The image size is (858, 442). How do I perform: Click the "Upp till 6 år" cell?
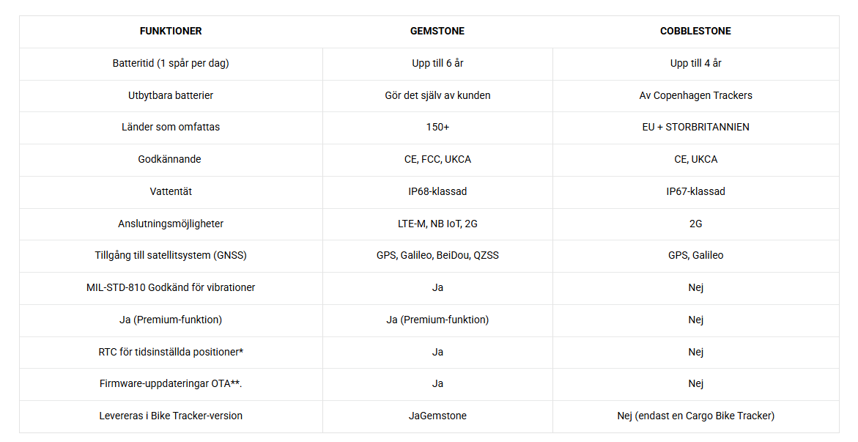click(x=437, y=63)
